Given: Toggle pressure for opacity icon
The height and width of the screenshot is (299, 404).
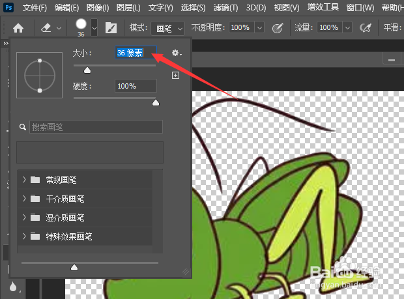Looking at the screenshot, I should tap(278, 28).
